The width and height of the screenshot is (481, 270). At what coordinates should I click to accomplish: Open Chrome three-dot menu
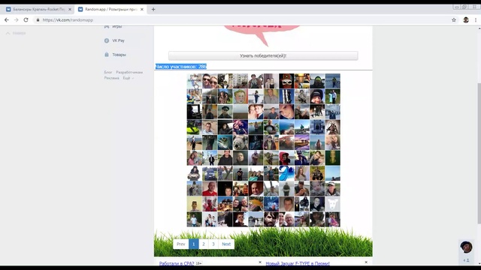pos(476,20)
